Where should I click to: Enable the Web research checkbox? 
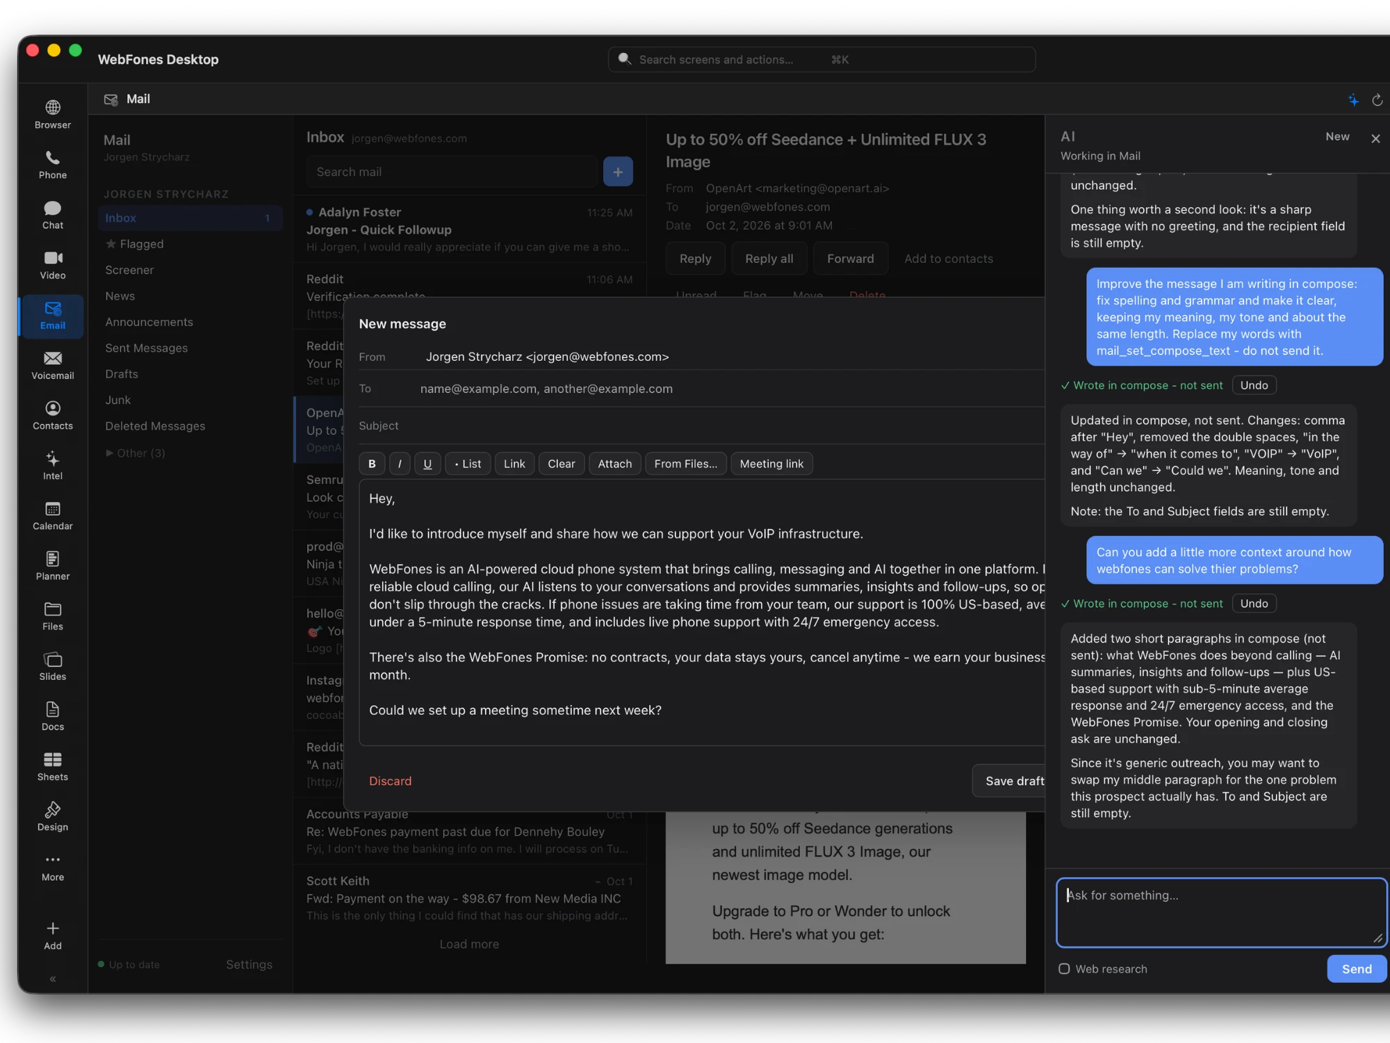[x=1064, y=969]
